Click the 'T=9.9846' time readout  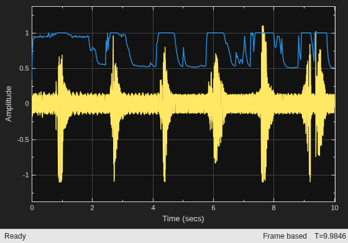(x=330, y=236)
